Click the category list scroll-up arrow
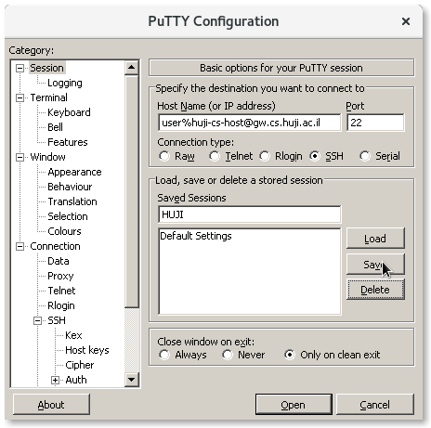 (132, 68)
